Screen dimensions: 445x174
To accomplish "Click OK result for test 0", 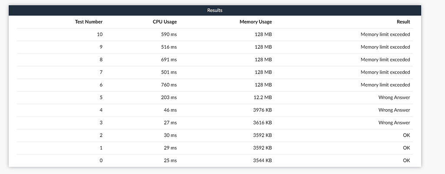I will click(x=406, y=161).
